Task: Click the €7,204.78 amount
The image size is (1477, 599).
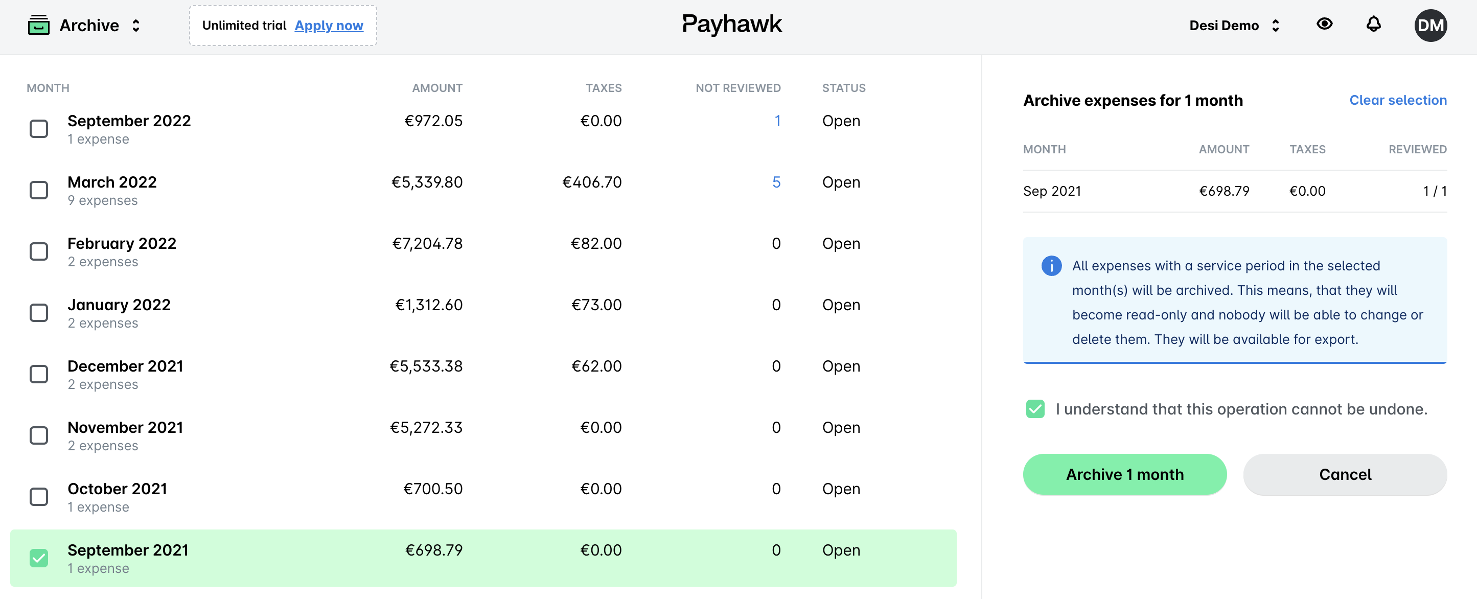Action: click(427, 244)
